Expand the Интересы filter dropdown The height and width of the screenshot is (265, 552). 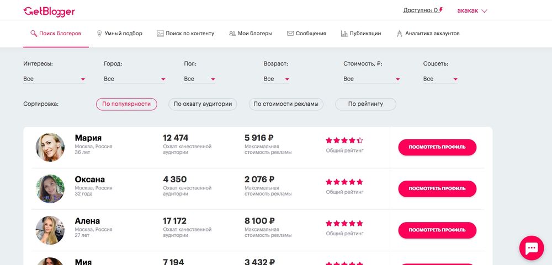[54, 79]
